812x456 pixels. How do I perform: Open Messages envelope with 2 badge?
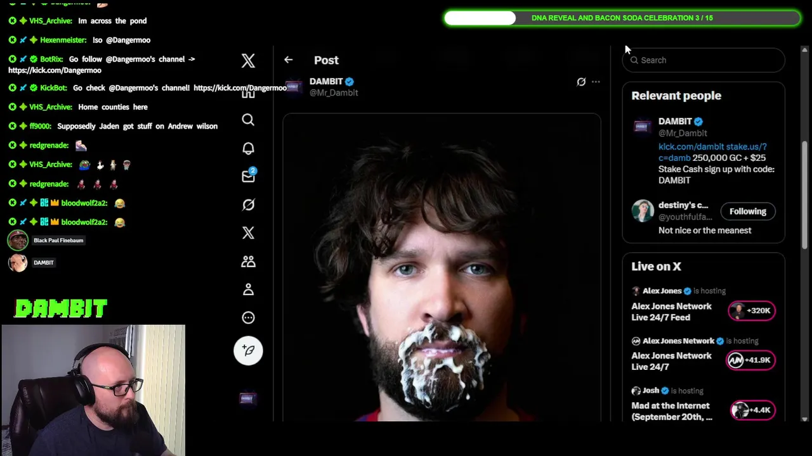pyautogui.click(x=248, y=175)
